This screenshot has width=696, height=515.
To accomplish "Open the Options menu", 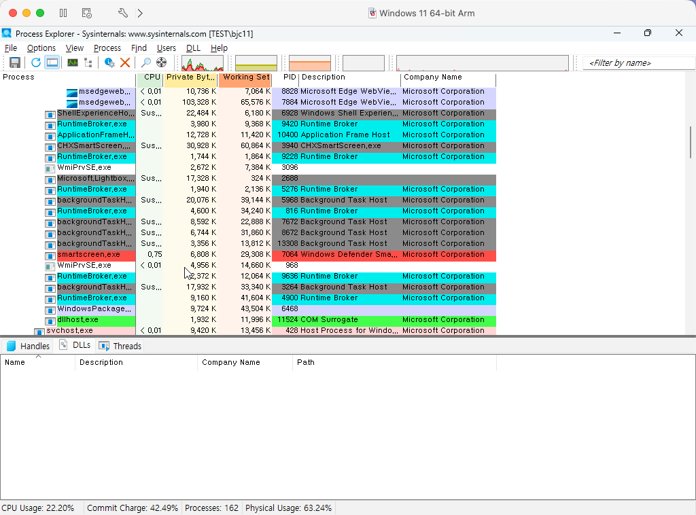I will coord(41,48).
